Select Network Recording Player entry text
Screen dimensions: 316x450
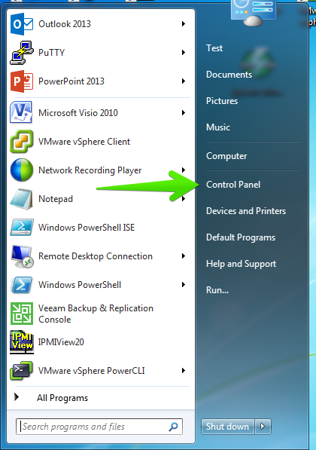pyautogui.click(x=90, y=170)
